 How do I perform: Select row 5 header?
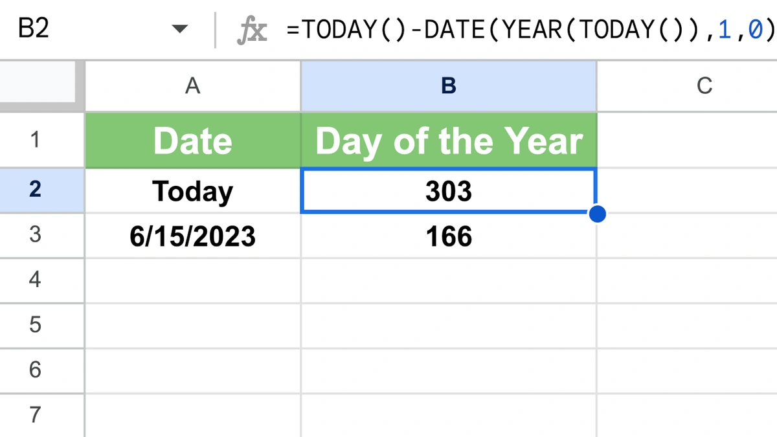(35, 325)
